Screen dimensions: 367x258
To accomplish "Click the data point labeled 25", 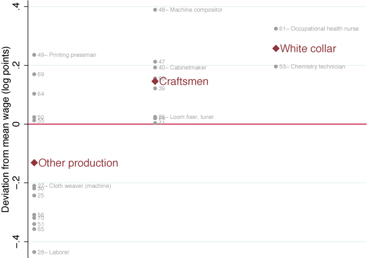I will [34, 196].
